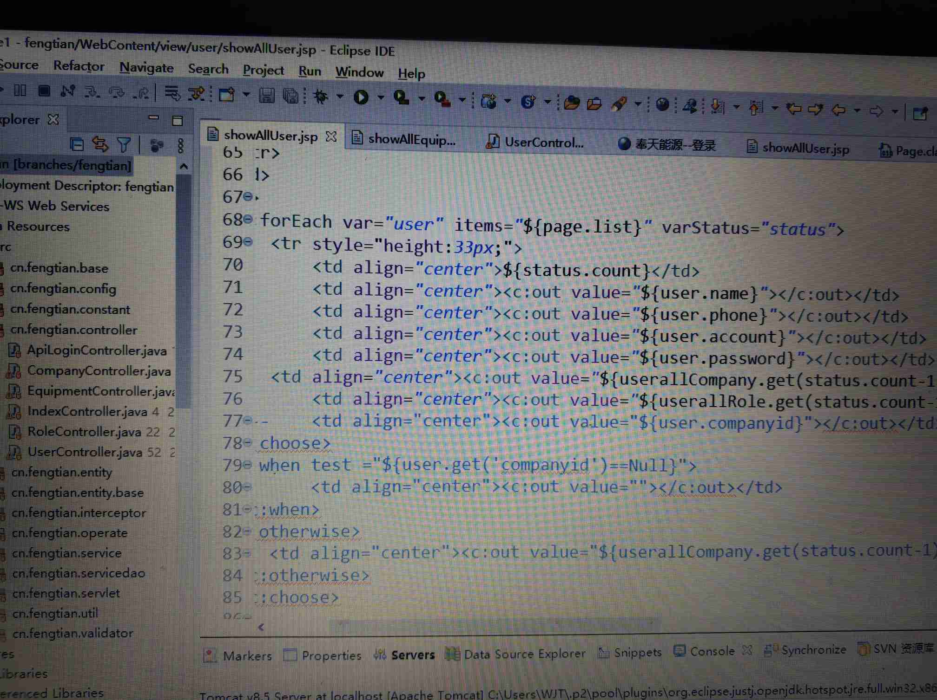The height and width of the screenshot is (700, 937).
Task: Click the Back to previous location arrow
Action: coord(838,110)
